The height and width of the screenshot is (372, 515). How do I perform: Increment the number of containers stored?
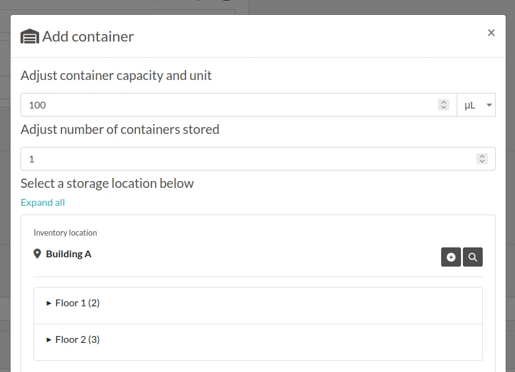[x=482, y=156]
